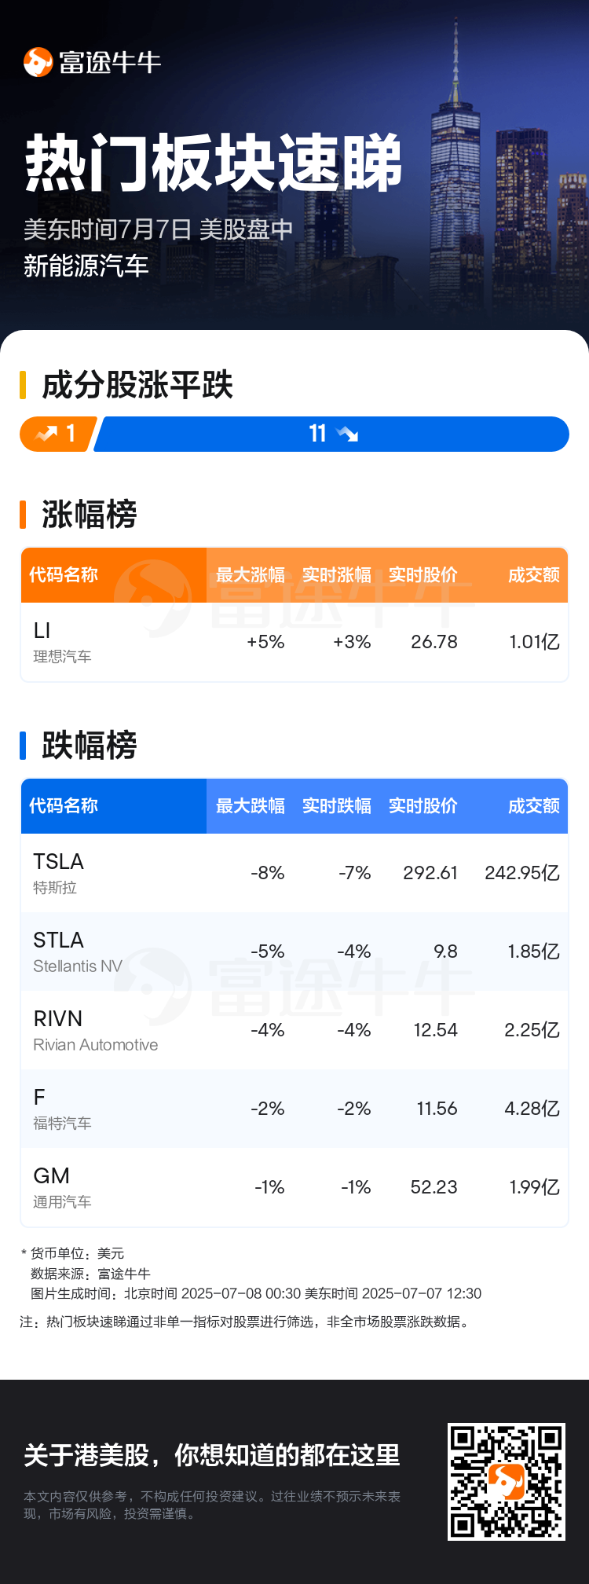This screenshot has width=589, height=1584.
Task: Click the blue 成交额 column header
Action: pyautogui.click(x=534, y=806)
